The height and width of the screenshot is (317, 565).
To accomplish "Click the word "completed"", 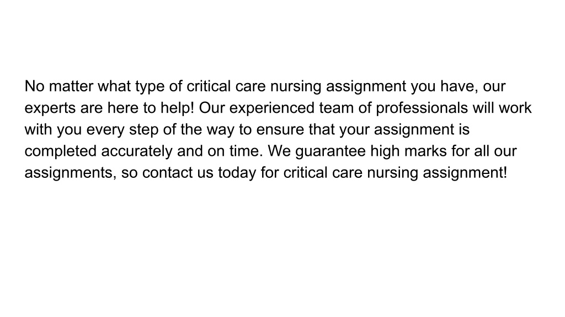I will [x=60, y=151].
